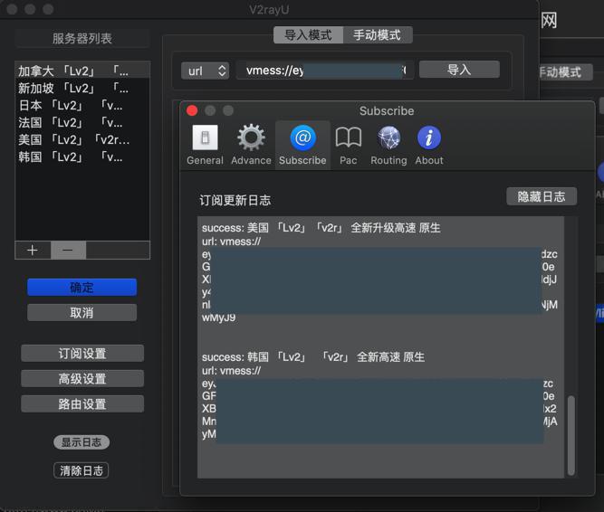Open the url type dropdown
The image size is (604, 512).
point(205,71)
